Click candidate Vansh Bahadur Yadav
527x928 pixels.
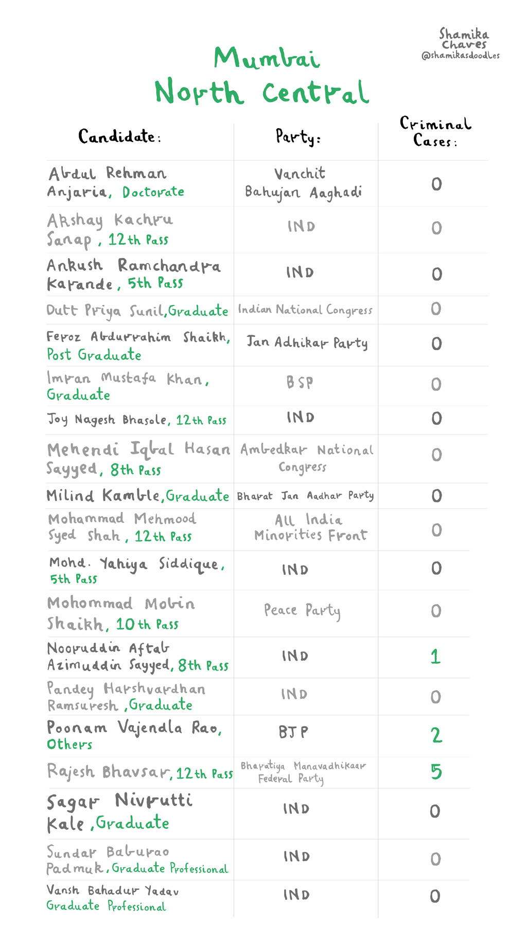point(112,891)
